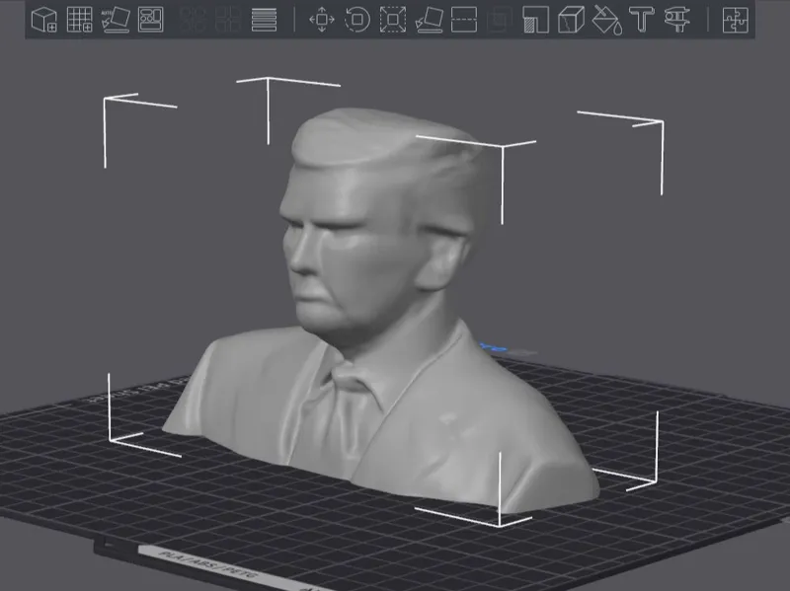The width and height of the screenshot is (790, 591).
Task: Open the Support painting tool
Action: point(535,20)
